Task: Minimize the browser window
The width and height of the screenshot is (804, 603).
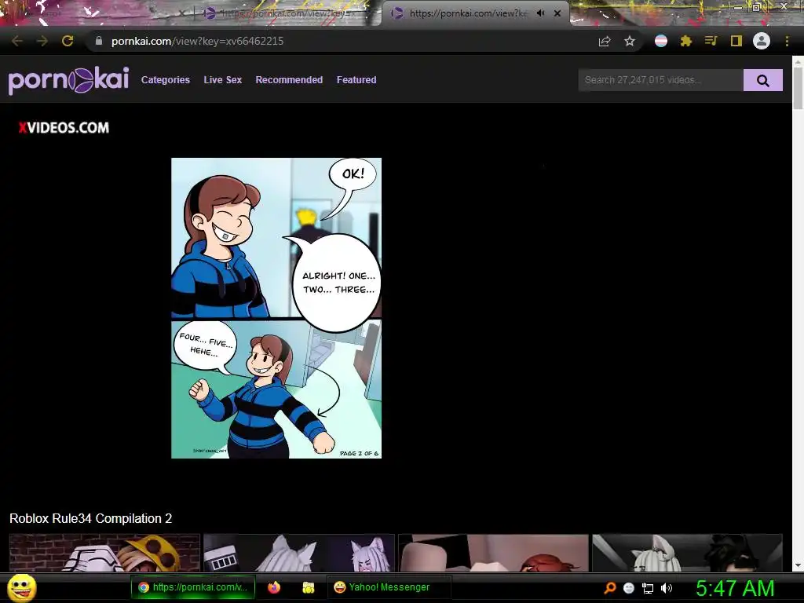Action: click(x=738, y=6)
